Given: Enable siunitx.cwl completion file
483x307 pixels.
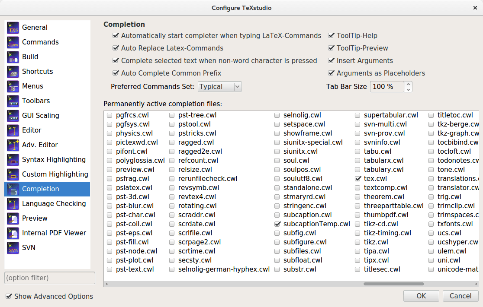Looking at the screenshot, I should coord(277,152).
